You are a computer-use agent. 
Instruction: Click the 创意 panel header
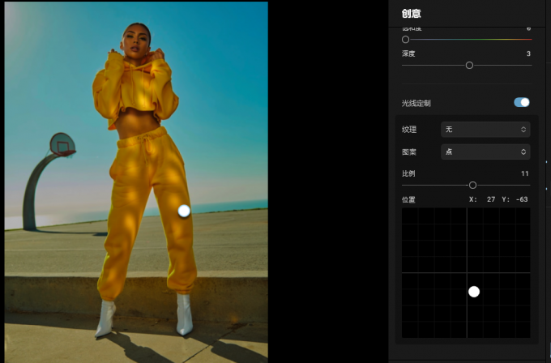coord(411,13)
